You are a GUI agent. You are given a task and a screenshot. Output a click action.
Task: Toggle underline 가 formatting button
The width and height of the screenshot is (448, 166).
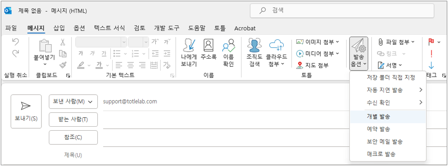(x=103, y=54)
